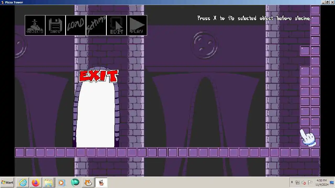Click the Show Desktop tray icon
Image resolution: width=335 pixels, height=188 pixels.
pos(332,183)
